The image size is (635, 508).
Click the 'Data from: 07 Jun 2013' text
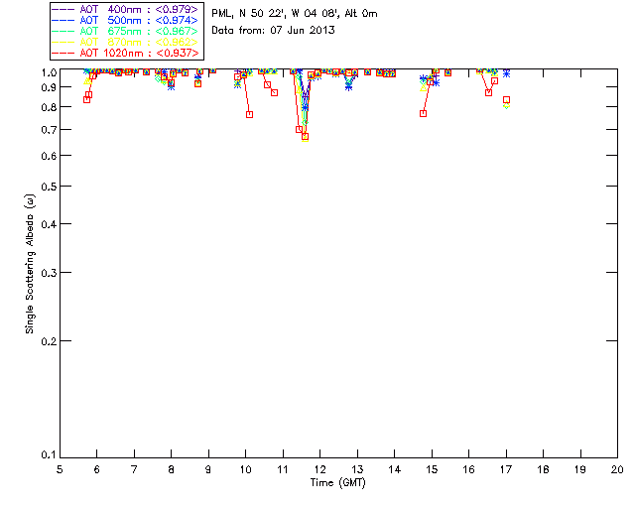point(273,31)
